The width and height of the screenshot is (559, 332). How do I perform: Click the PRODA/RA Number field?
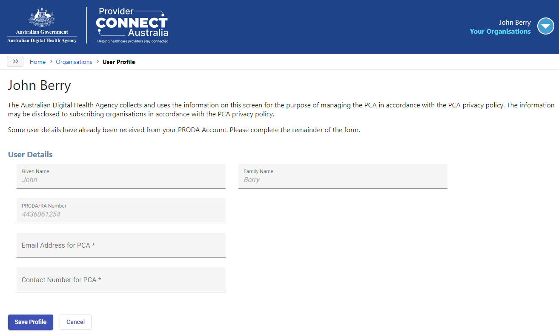[121, 211]
